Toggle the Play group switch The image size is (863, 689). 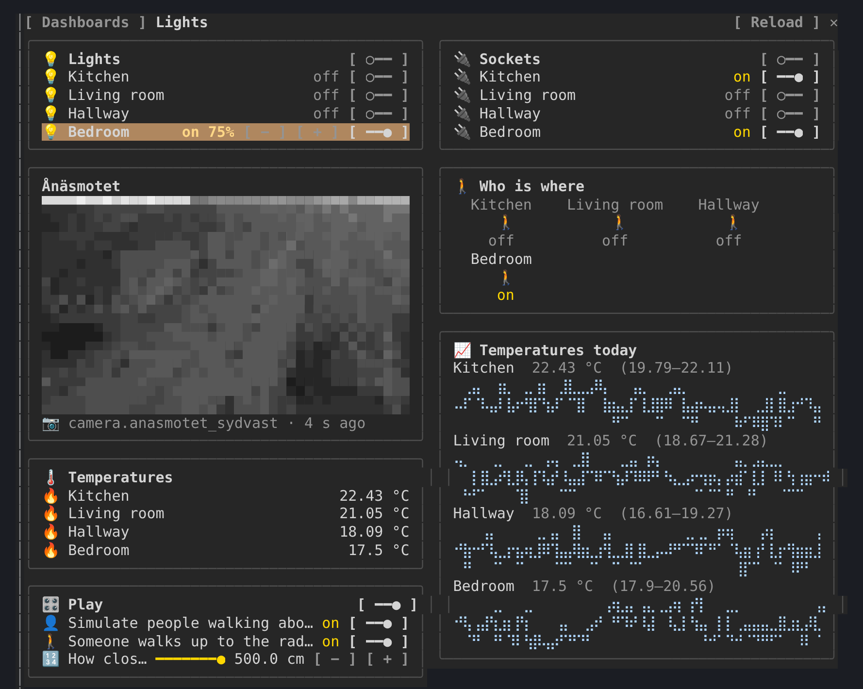(x=387, y=605)
